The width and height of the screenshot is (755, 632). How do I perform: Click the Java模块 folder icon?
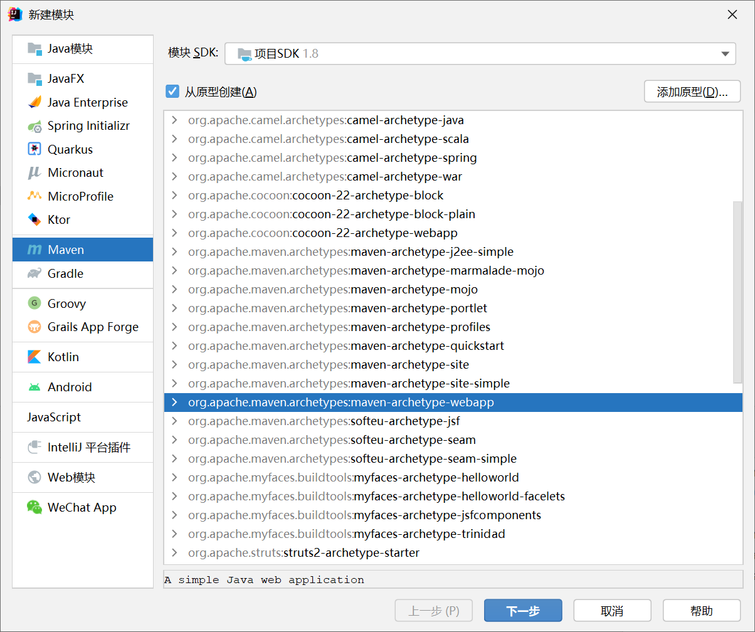pyautogui.click(x=34, y=49)
